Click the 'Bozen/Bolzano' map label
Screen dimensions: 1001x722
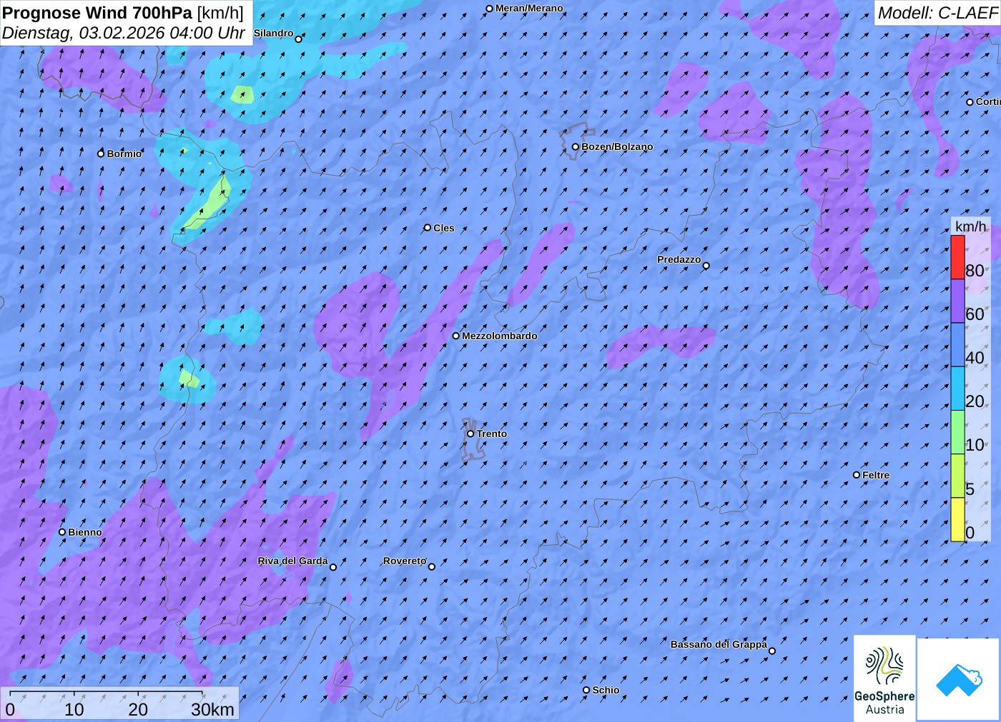(617, 146)
